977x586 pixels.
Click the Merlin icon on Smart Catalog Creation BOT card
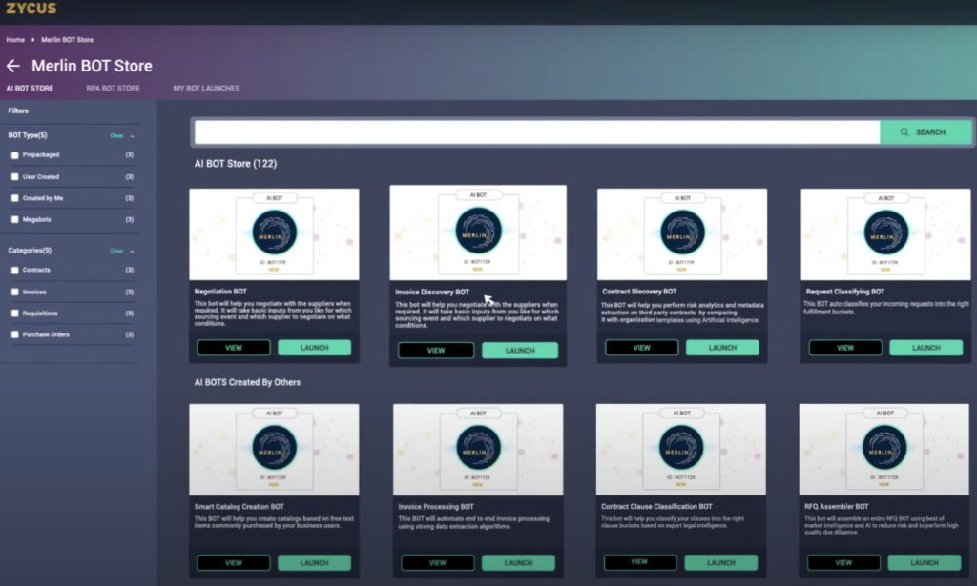coord(274,447)
